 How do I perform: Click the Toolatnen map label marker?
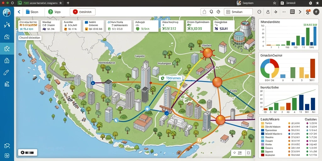point(171,78)
